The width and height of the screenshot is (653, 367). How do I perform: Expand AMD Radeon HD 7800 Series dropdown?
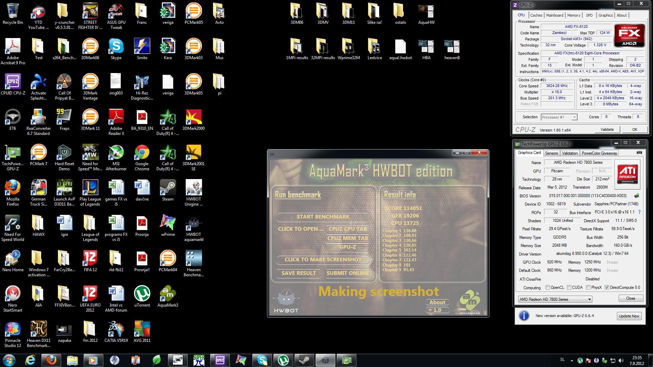click(x=555, y=299)
